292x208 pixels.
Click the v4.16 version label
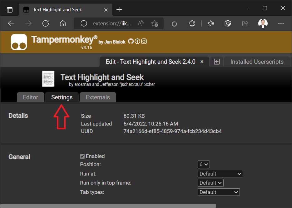point(87,47)
